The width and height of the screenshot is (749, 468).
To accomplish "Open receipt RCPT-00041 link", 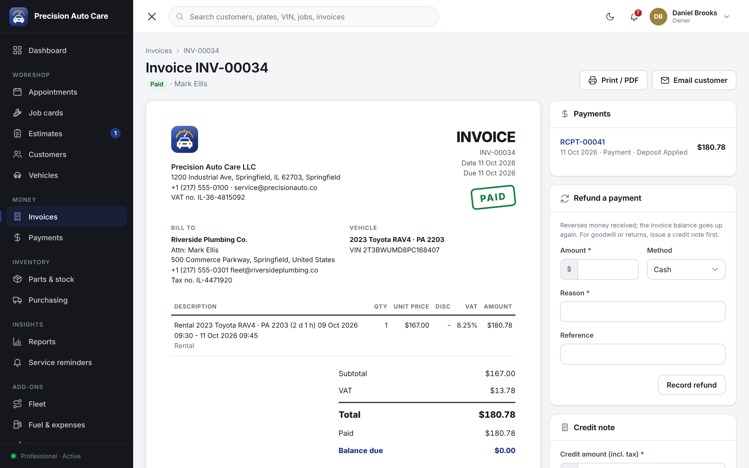I will 582,142.
